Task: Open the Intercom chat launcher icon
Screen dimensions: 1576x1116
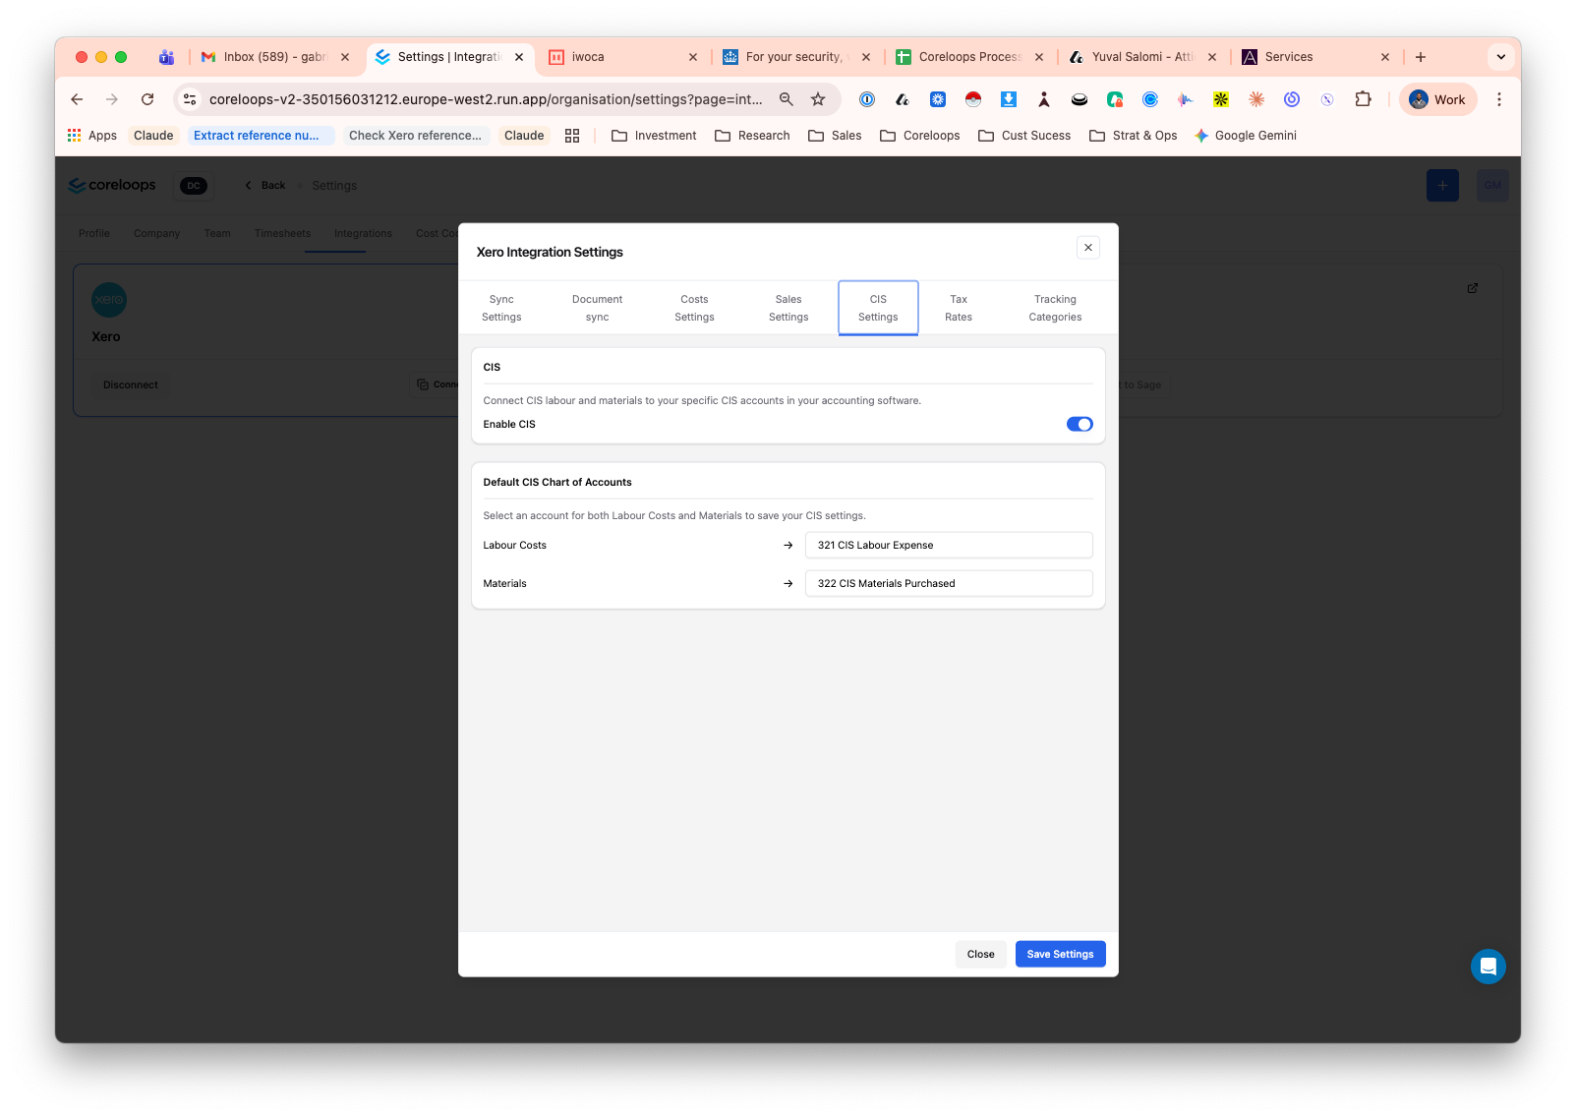Action: tap(1488, 967)
